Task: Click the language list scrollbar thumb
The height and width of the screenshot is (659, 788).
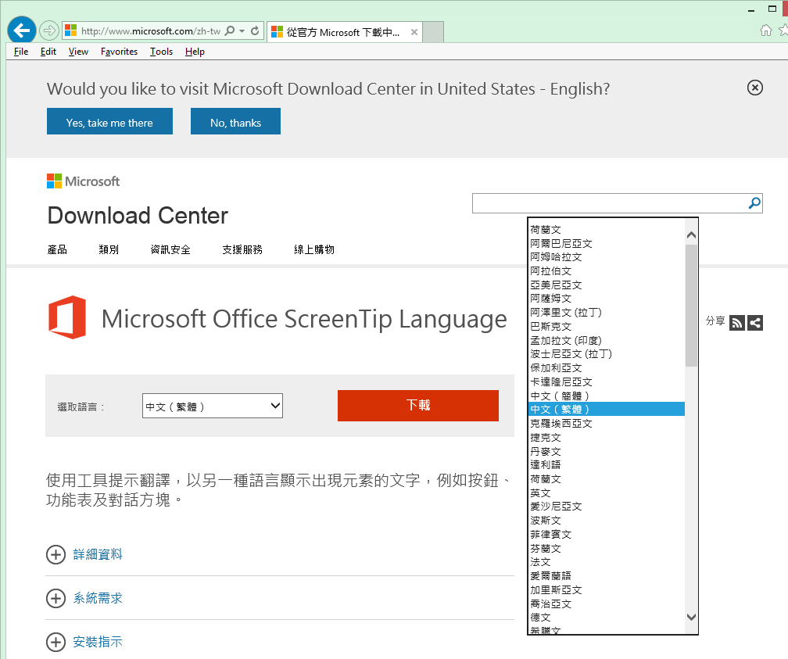Action: pos(691,306)
